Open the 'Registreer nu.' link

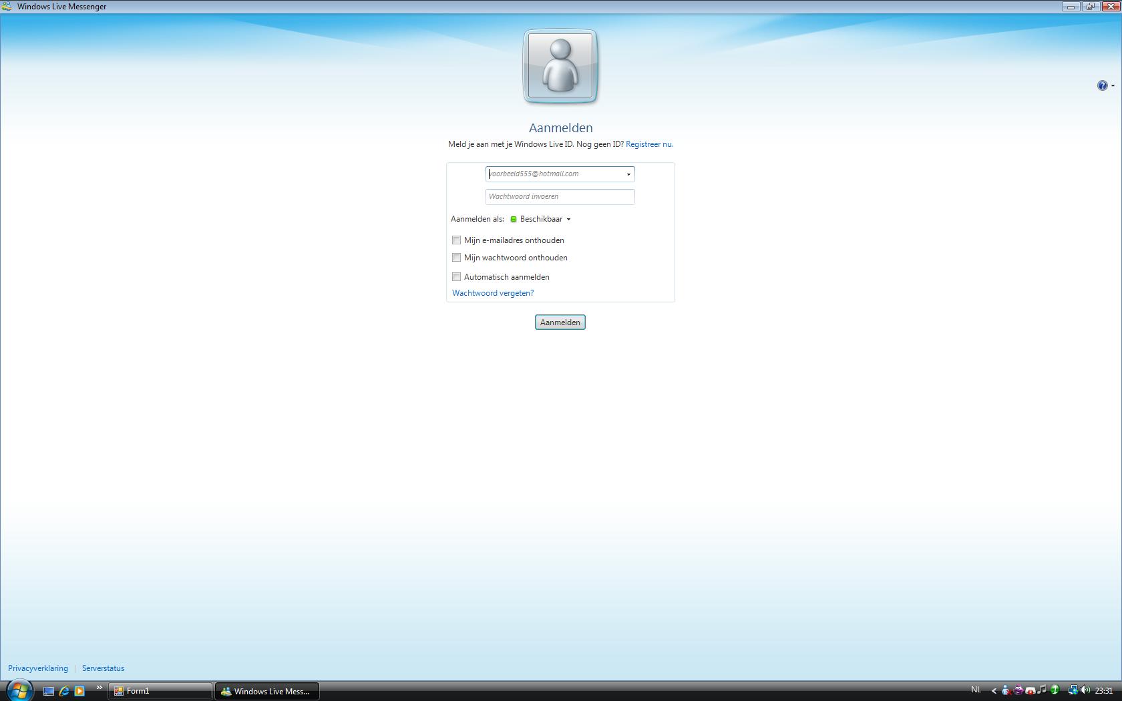[x=650, y=144]
